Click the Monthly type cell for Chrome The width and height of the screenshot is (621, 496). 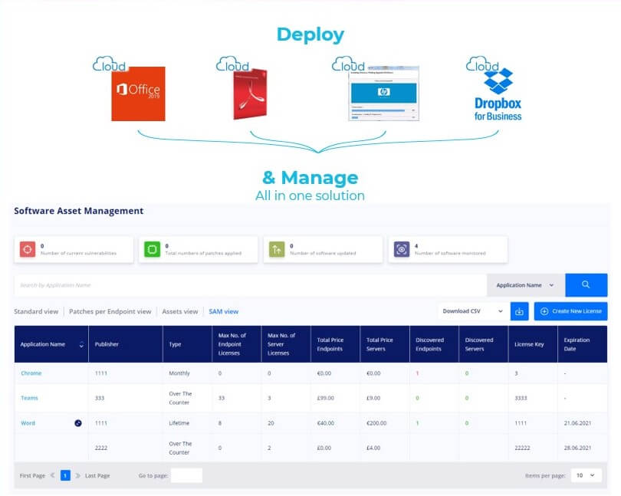tap(179, 373)
